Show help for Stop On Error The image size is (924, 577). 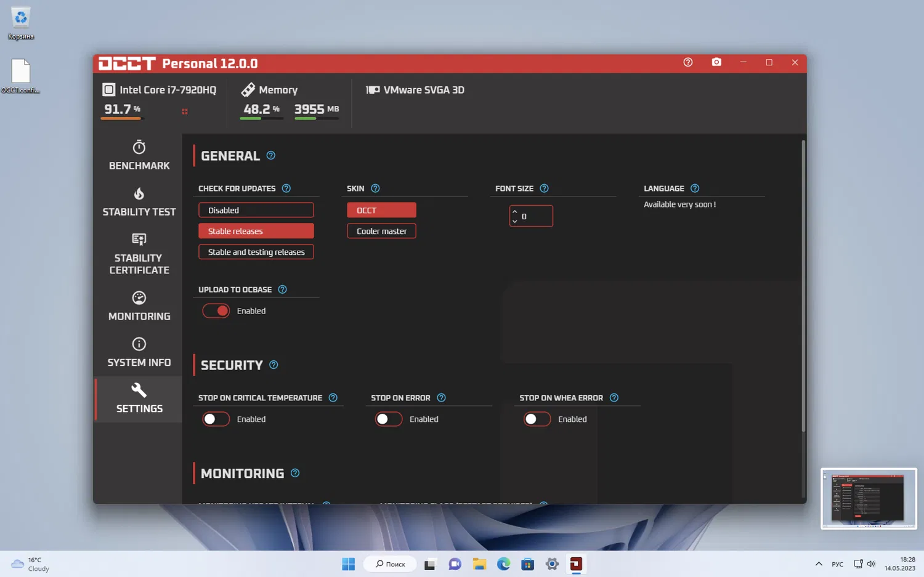coord(441,398)
